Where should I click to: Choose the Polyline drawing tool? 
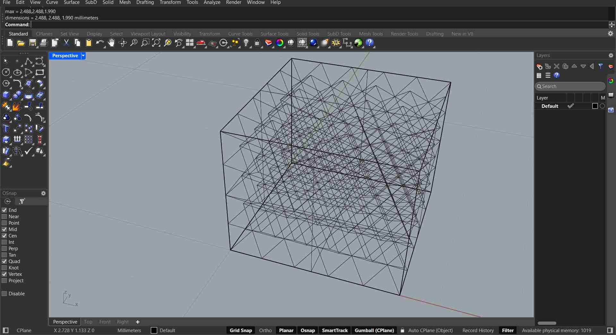point(28,61)
